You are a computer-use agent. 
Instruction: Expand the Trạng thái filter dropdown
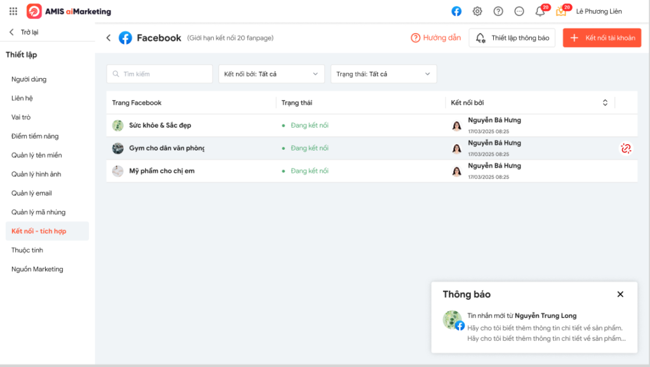click(383, 74)
